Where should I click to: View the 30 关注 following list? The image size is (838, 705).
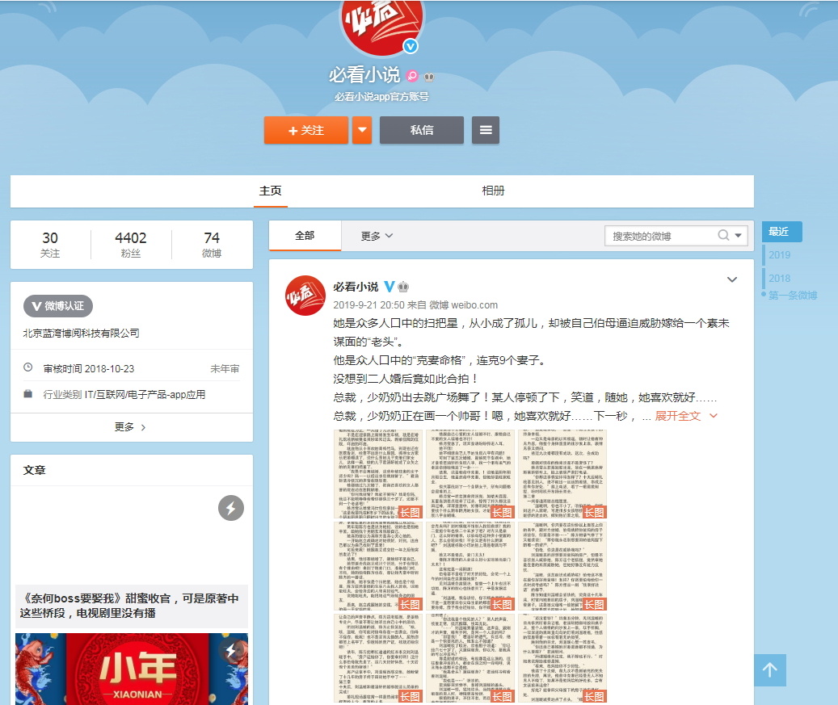[x=50, y=244]
